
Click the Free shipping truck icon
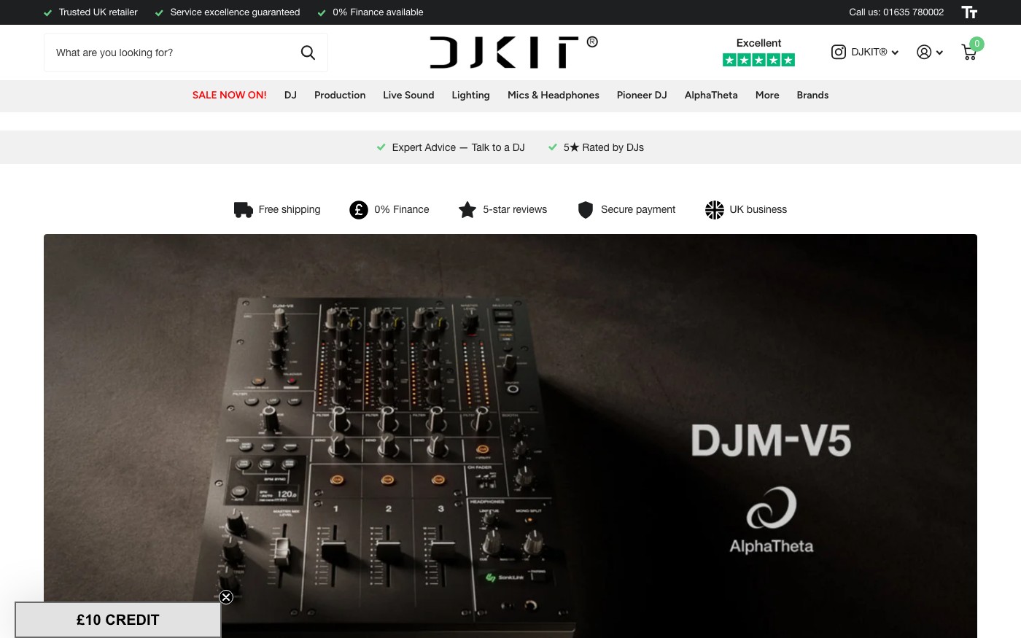(243, 210)
